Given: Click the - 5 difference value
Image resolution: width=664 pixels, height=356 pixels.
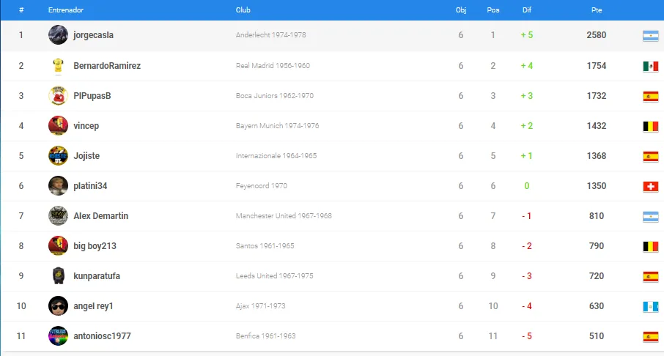Looking at the screenshot, I should [x=527, y=336].
